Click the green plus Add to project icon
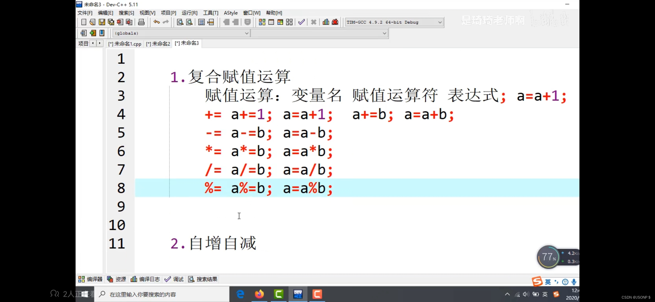Viewport: 655px width, 302px height. pos(93,33)
